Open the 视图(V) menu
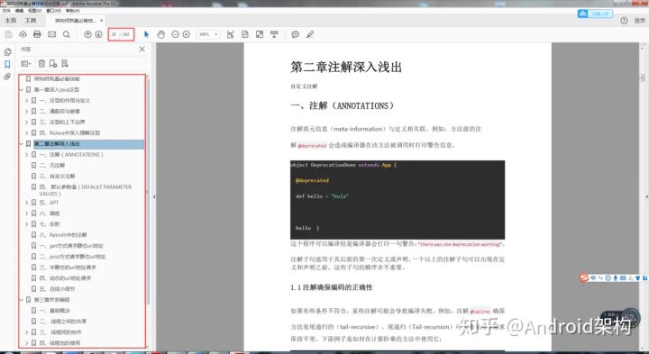Image resolution: width=649 pixels, height=354 pixels. 35,10
